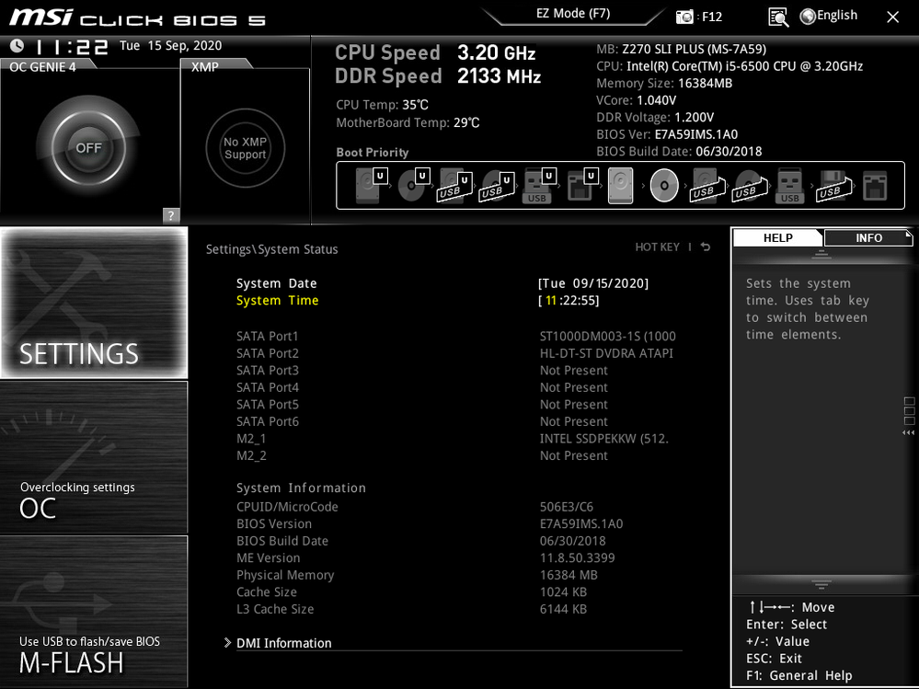919x689 pixels.
Task: Select the System Date field
Action: [x=276, y=283]
